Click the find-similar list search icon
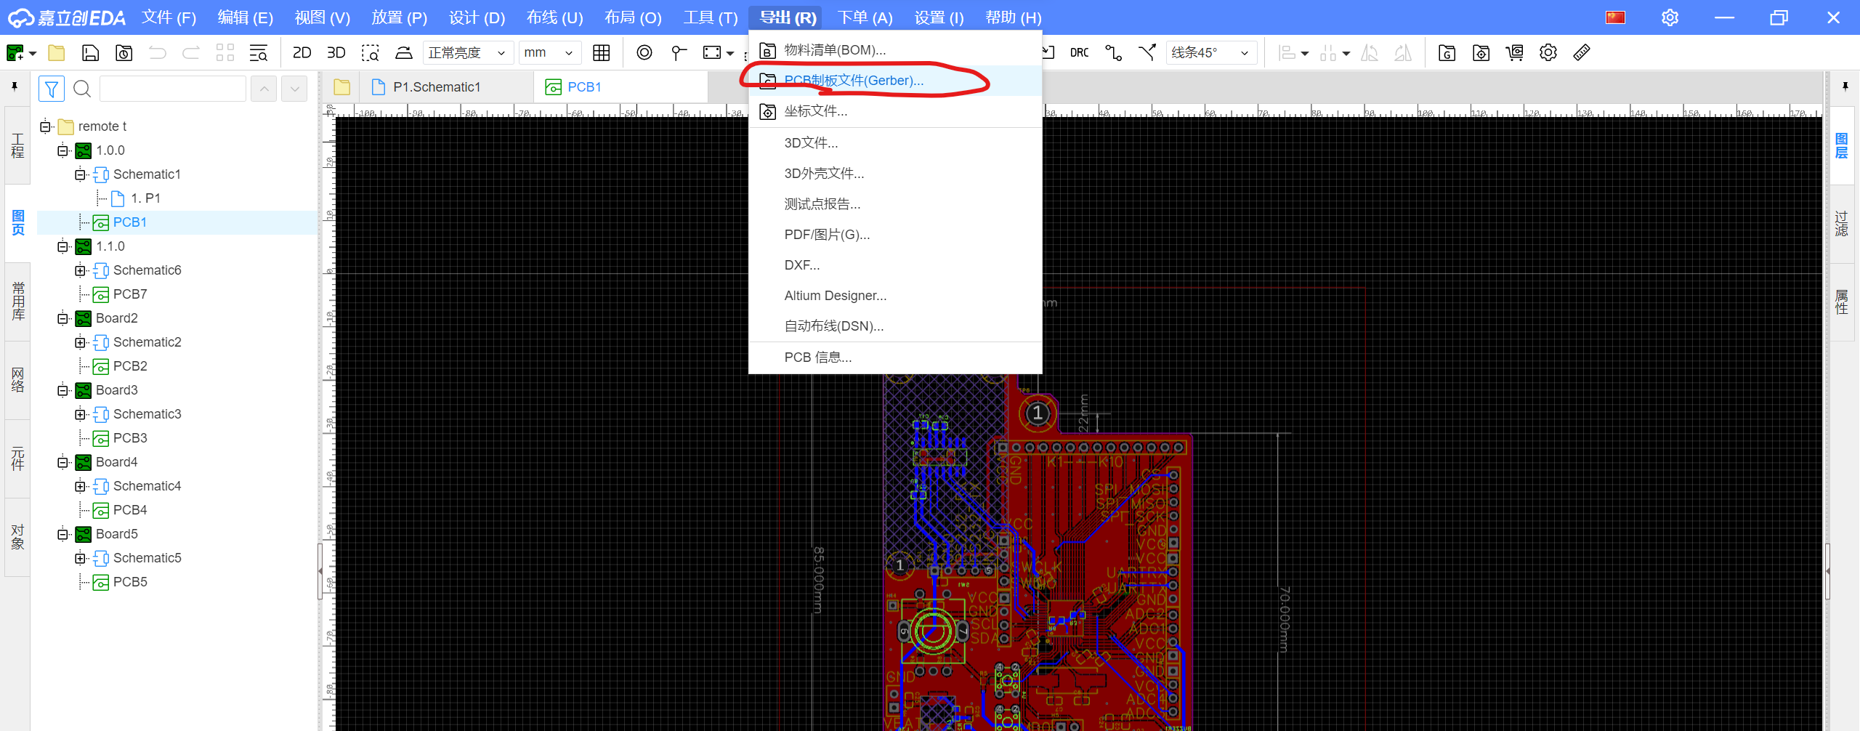This screenshot has width=1860, height=731. point(259,53)
